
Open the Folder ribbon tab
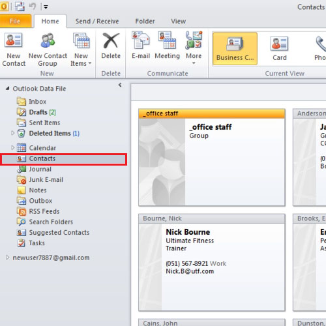coord(145,22)
